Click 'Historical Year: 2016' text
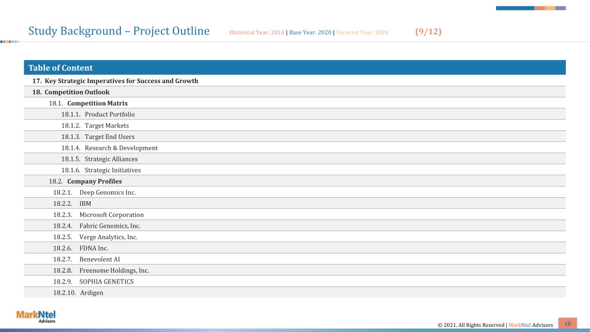This screenshot has width=590, height=332. coord(256,32)
